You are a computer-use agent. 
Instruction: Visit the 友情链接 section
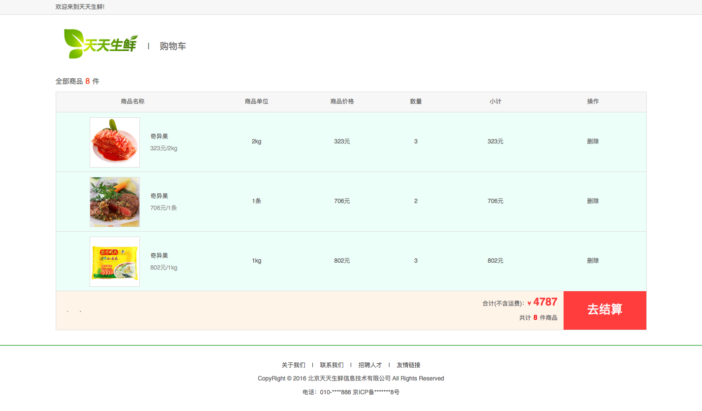pyautogui.click(x=408, y=365)
